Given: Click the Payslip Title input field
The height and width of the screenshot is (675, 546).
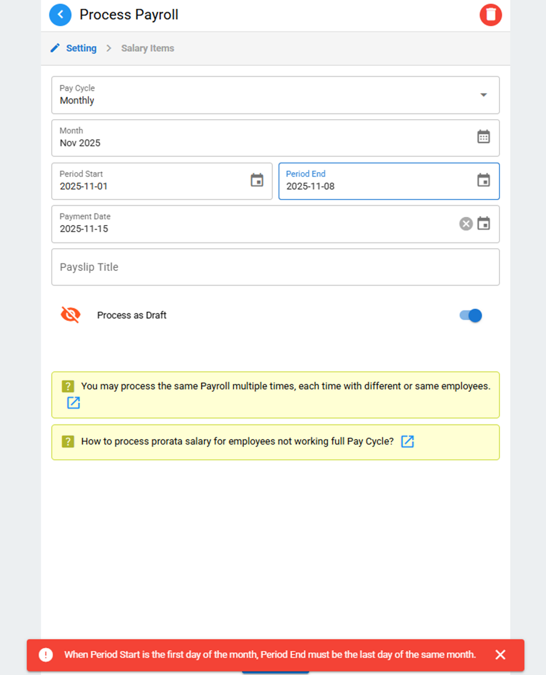Looking at the screenshot, I should coord(275,267).
